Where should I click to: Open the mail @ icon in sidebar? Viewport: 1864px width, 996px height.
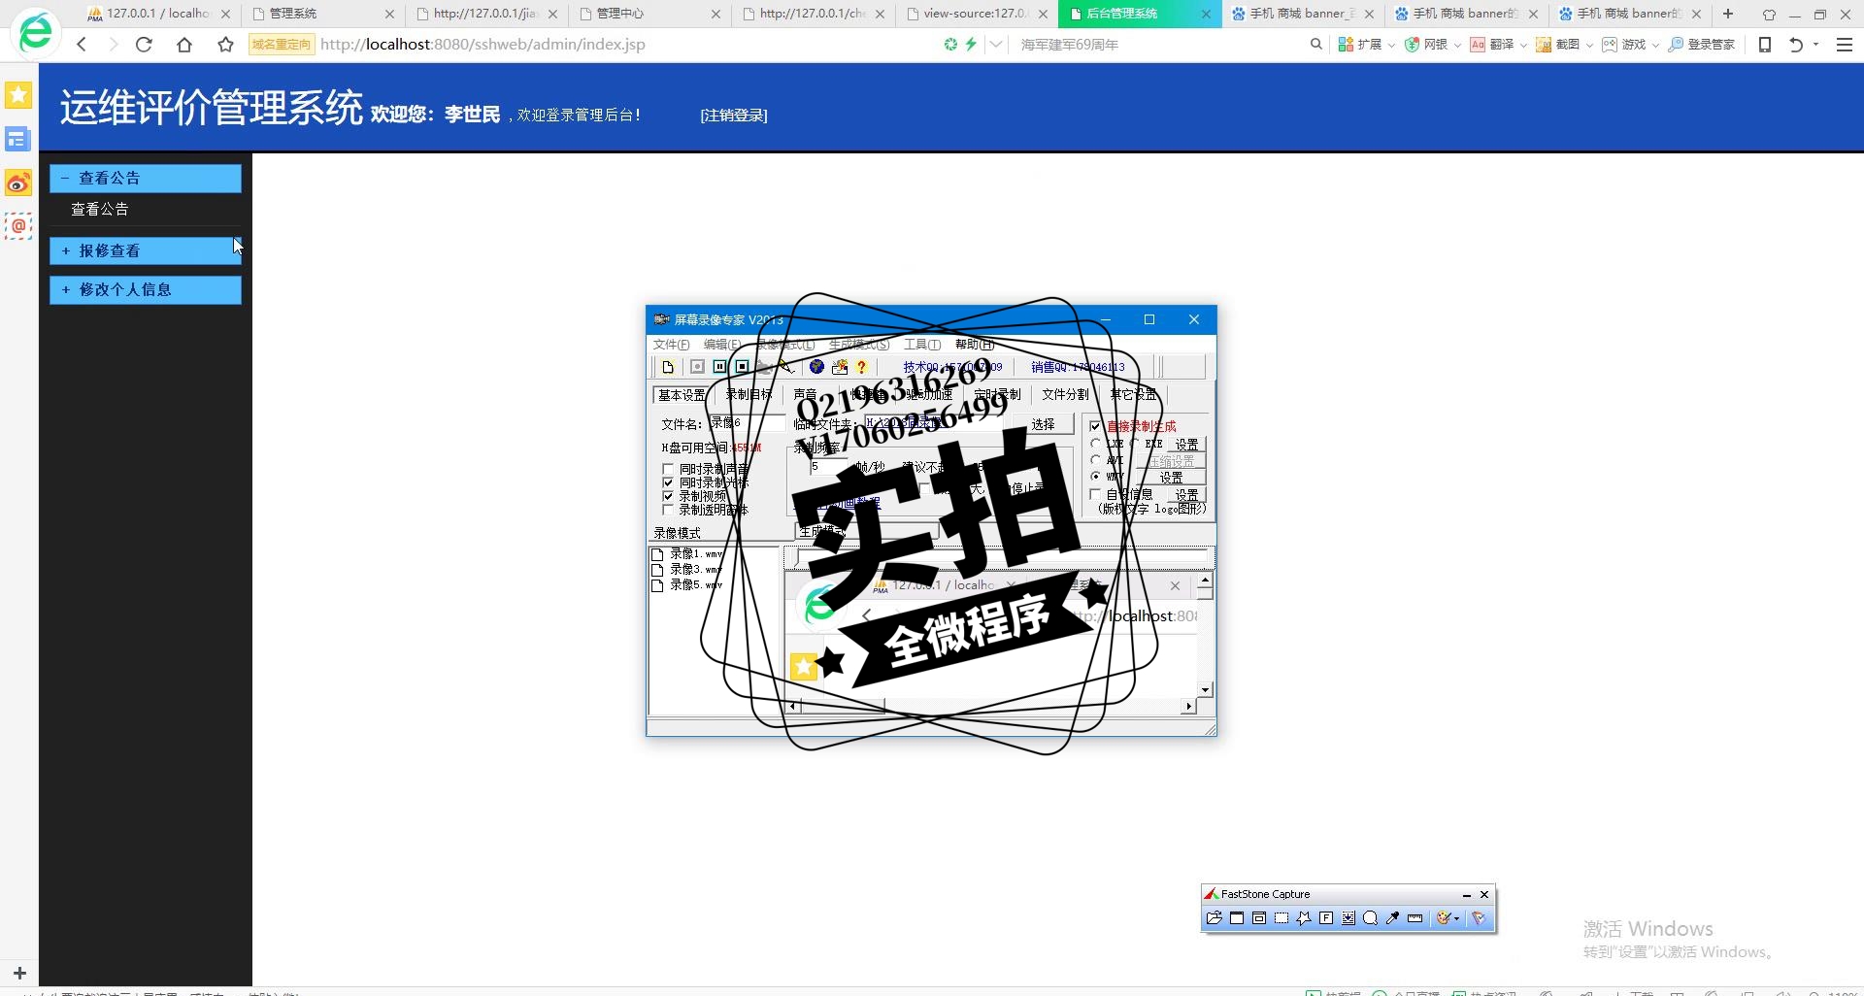click(x=18, y=226)
